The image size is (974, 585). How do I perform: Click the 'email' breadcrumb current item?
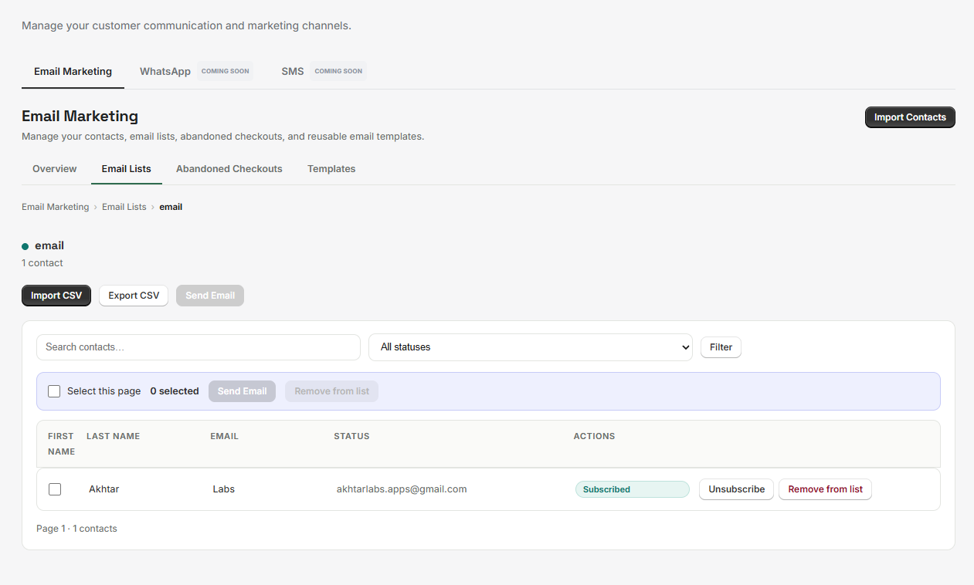pos(171,207)
